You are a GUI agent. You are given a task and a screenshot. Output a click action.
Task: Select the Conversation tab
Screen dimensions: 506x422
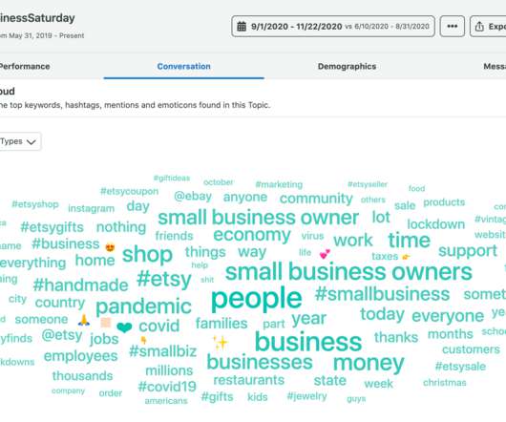[183, 66]
